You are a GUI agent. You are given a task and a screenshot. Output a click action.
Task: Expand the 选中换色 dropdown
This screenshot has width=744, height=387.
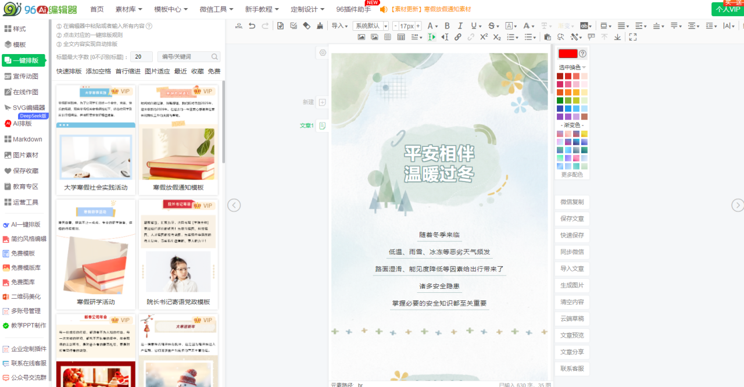coord(572,67)
